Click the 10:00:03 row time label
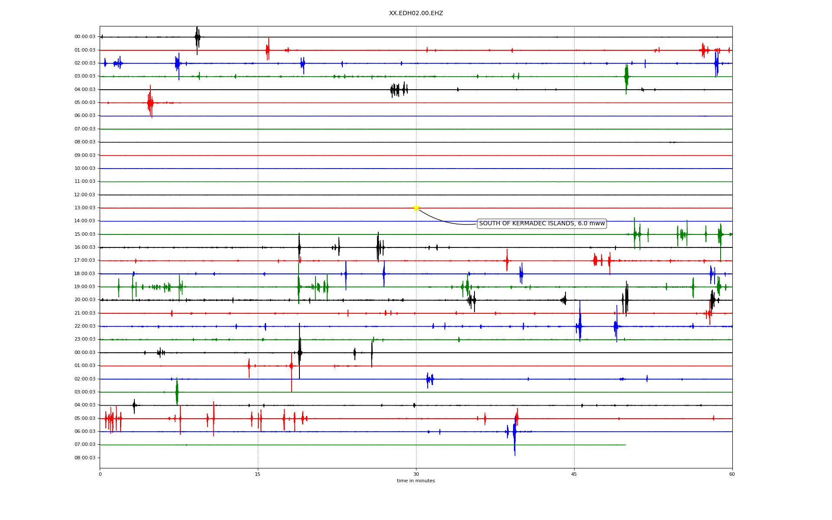 (85, 169)
